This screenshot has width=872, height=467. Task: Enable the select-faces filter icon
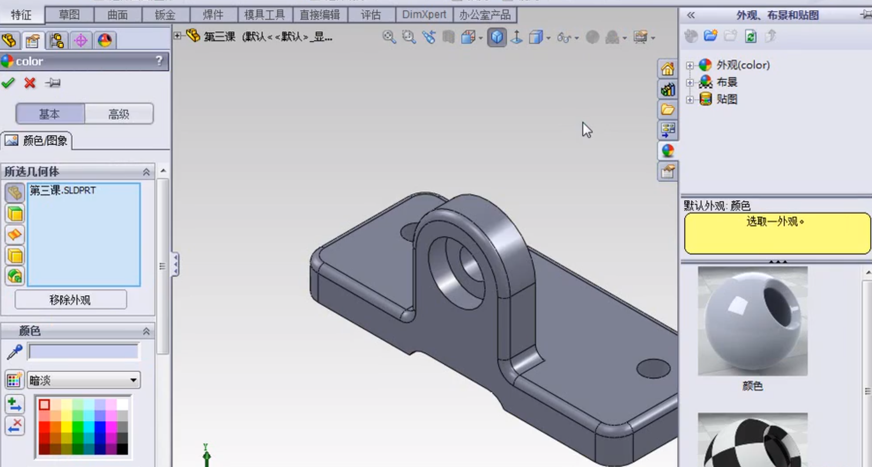tap(15, 214)
